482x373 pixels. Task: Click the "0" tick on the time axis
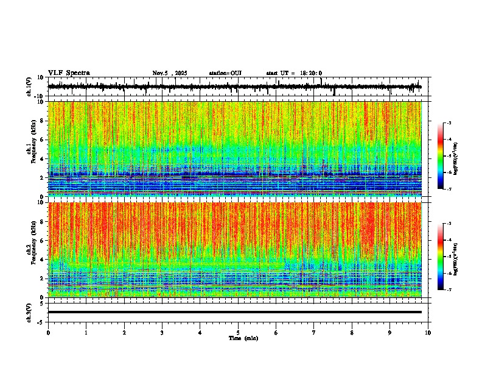(x=48, y=333)
